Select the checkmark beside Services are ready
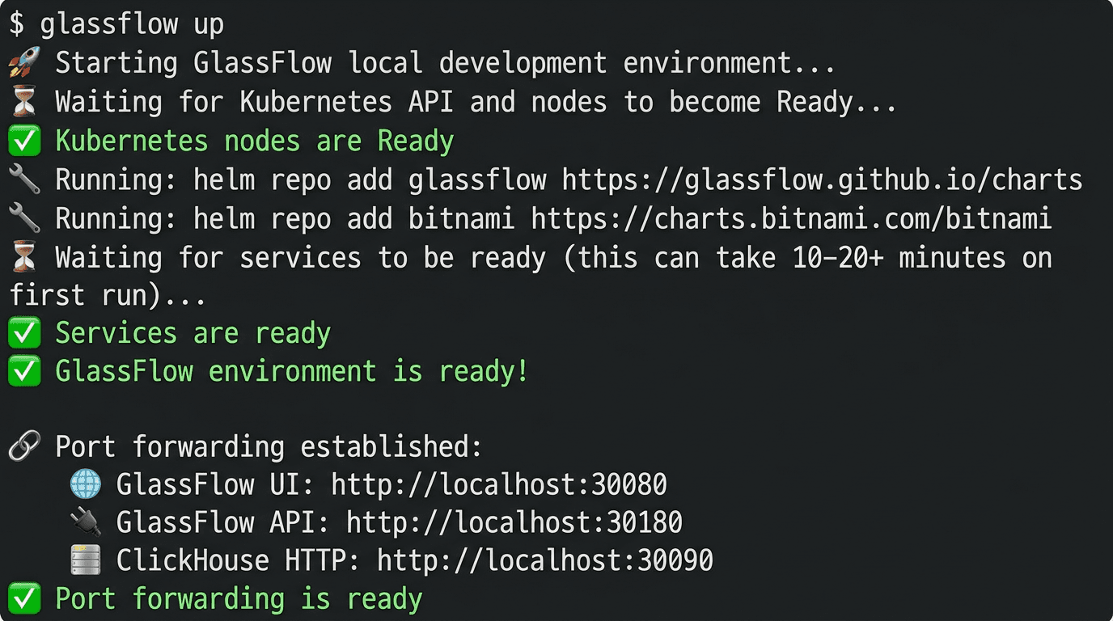1113x621 pixels. (x=23, y=332)
